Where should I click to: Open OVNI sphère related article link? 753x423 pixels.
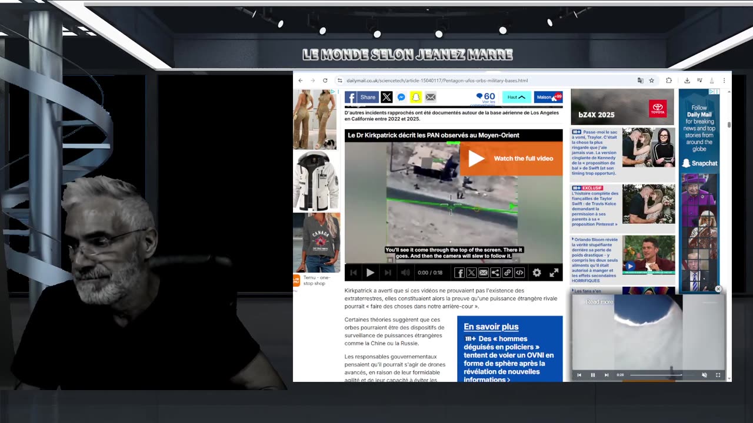pos(509,359)
